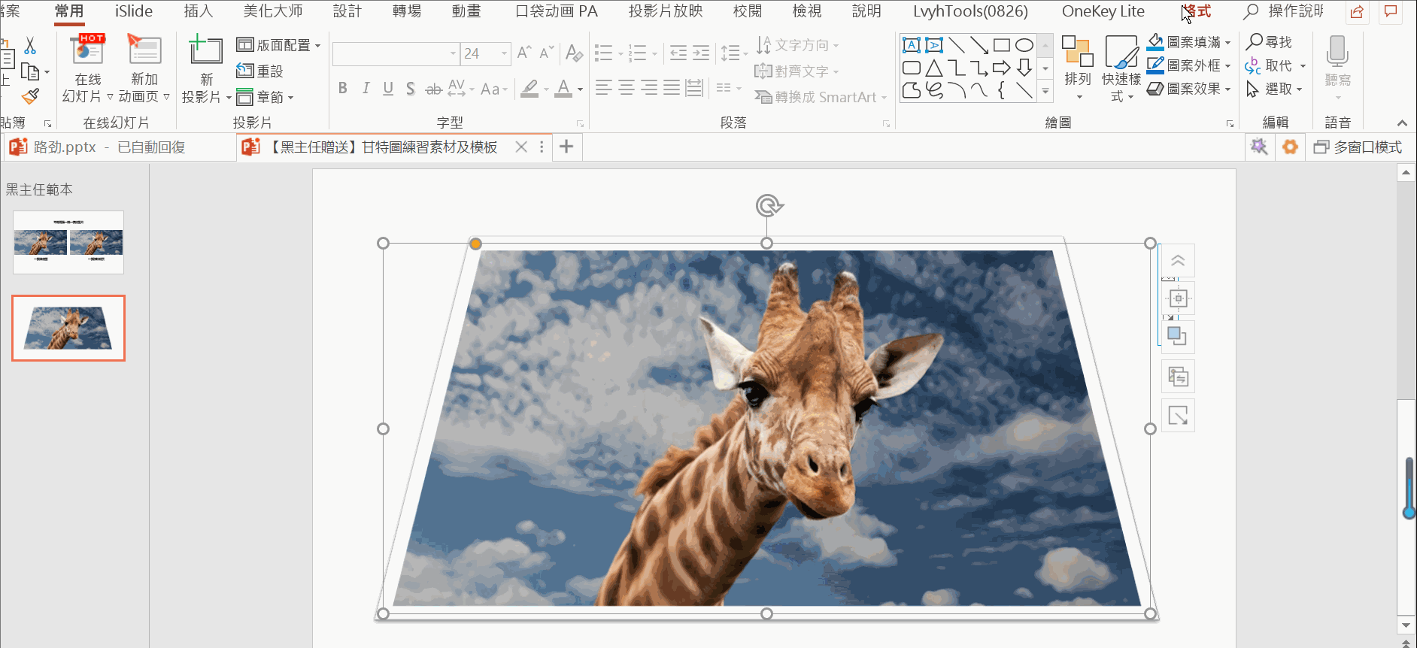Click Decrease List Level icon

tap(678, 53)
